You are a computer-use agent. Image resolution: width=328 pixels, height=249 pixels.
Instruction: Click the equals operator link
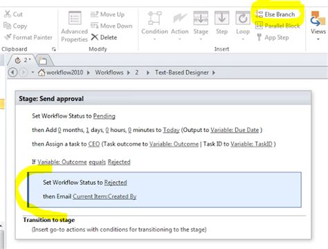pos(98,162)
